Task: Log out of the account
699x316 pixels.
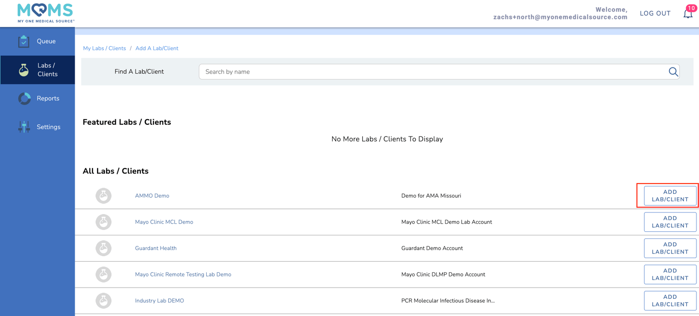Action: (655, 14)
